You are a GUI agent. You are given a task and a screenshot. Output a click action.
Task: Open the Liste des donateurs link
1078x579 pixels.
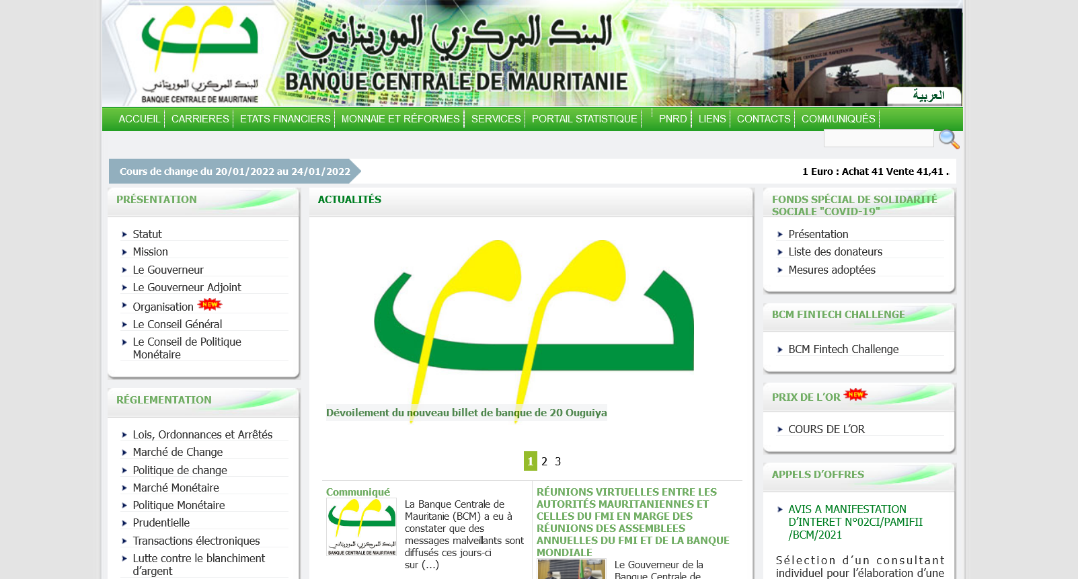(835, 252)
